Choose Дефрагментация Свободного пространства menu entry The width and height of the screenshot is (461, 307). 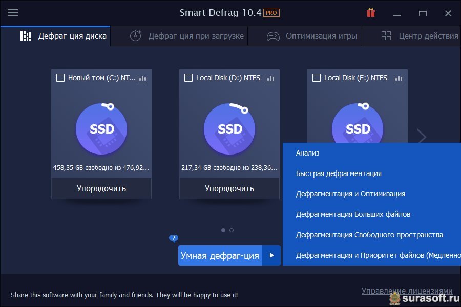tap(372, 235)
